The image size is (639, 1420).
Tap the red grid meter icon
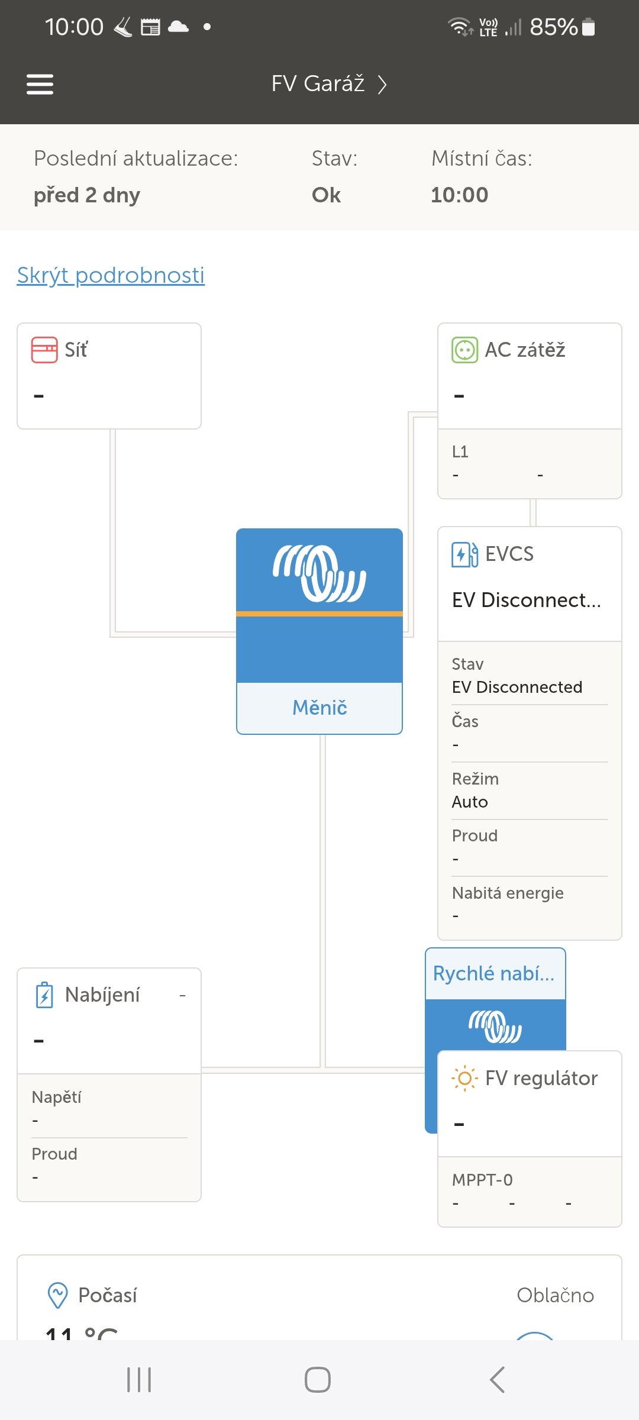44,350
